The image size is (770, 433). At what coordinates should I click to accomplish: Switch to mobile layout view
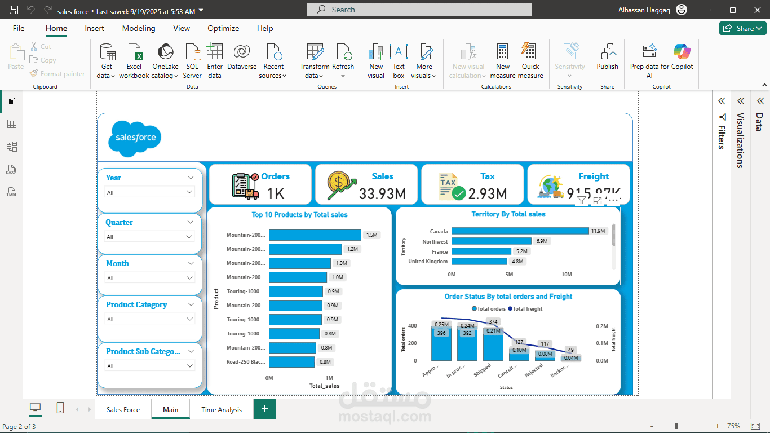point(60,408)
